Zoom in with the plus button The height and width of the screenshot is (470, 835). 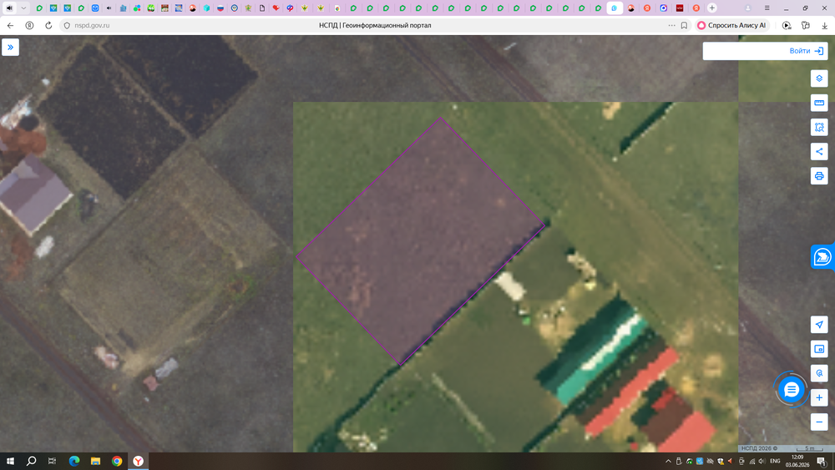pyautogui.click(x=819, y=397)
